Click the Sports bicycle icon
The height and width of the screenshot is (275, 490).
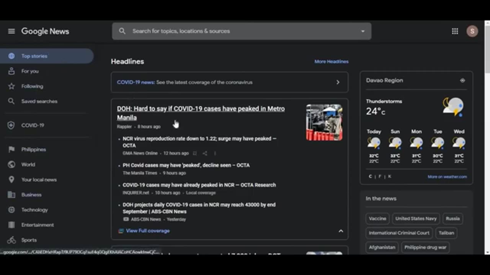click(11, 240)
